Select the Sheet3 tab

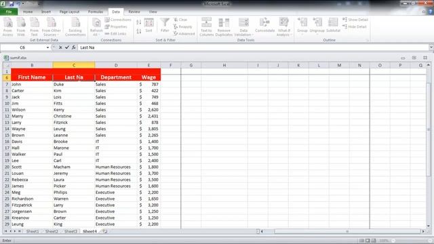[x=71, y=231]
